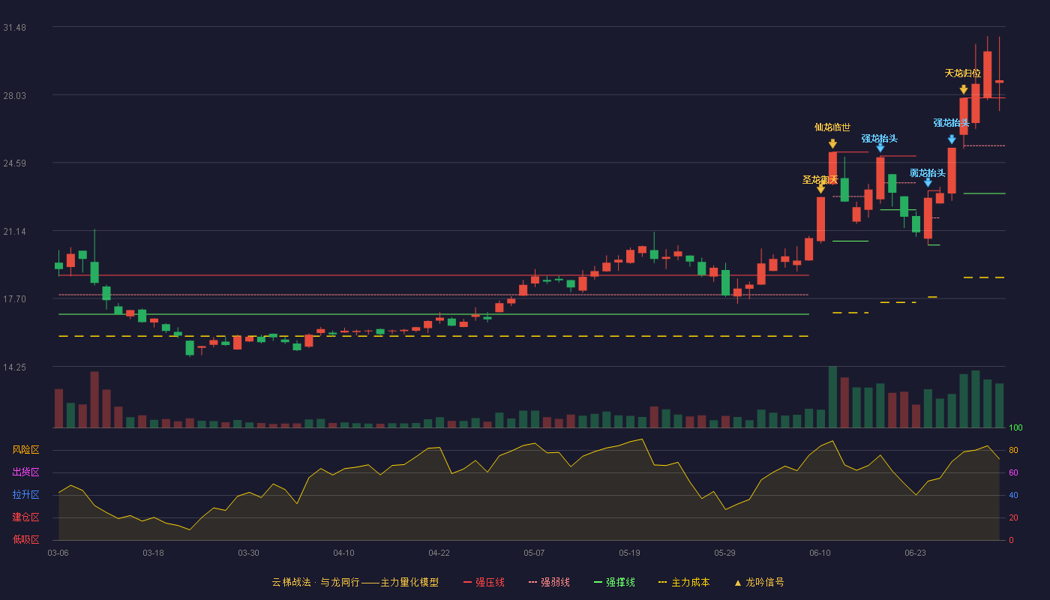
Task: Toggle the 强弱线 legend series
Action: [x=549, y=582]
